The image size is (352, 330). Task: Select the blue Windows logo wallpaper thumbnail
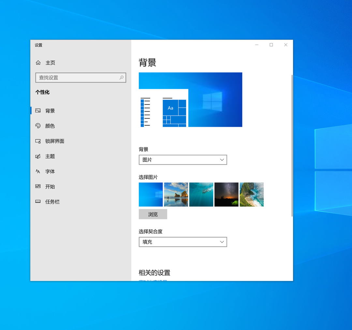(151, 195)
